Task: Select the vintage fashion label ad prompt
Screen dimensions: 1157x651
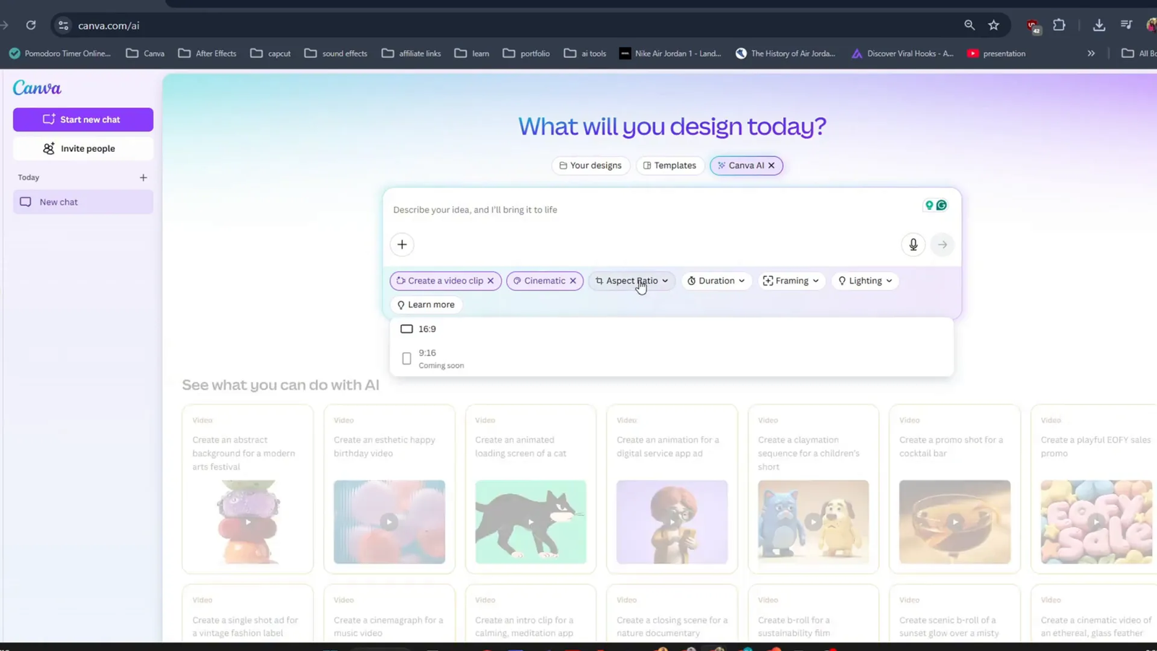Action: click(247, 615)
